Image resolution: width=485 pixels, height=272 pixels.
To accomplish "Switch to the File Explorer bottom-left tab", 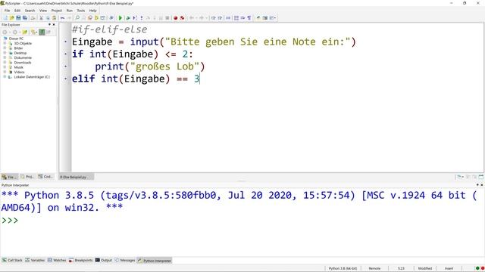I will 10,177.
